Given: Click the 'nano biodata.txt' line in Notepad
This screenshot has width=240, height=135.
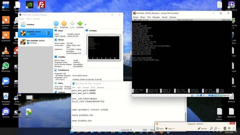Looking at the screenshot, I should click(x=82, y=121).
